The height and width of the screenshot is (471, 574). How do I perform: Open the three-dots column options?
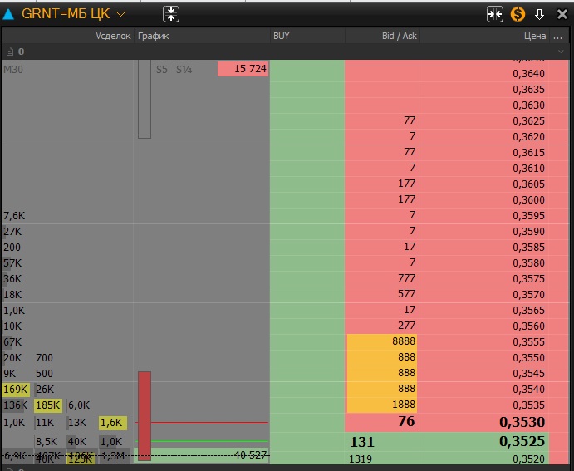[x=558, y=37]
